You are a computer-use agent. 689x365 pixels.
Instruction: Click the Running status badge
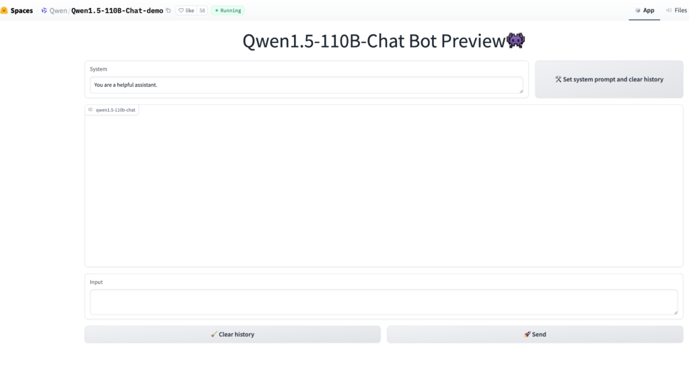click(228, 11)
